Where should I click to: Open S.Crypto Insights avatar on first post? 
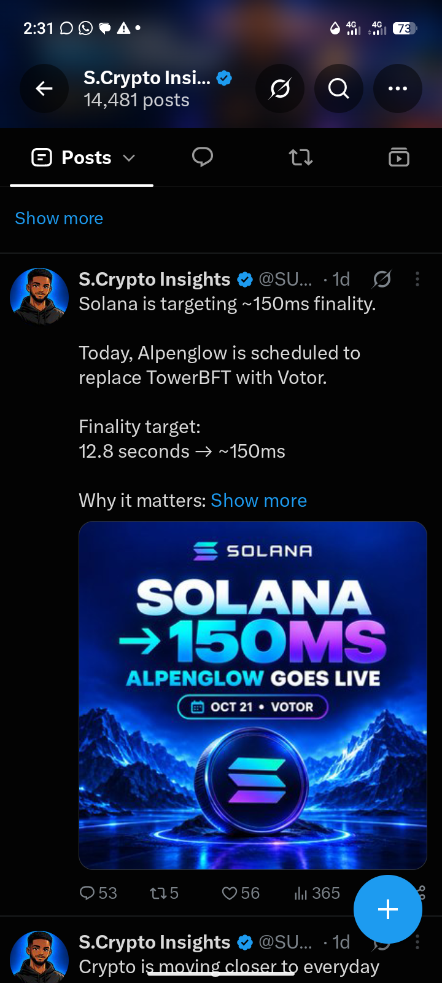click(x=39, y=296)
